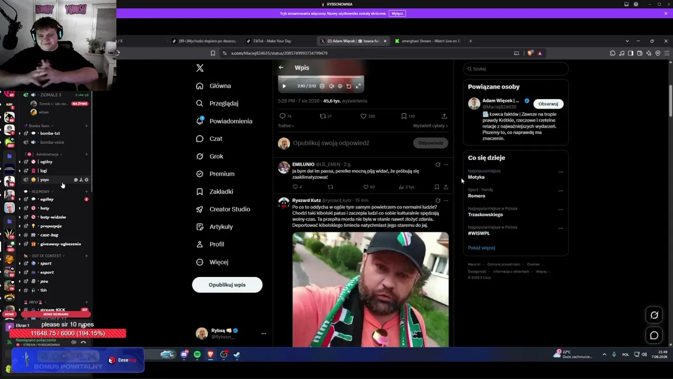Screen dimensions: 673x379
Task: Click the Szukaj search box
Action: [x=516, y=68]
